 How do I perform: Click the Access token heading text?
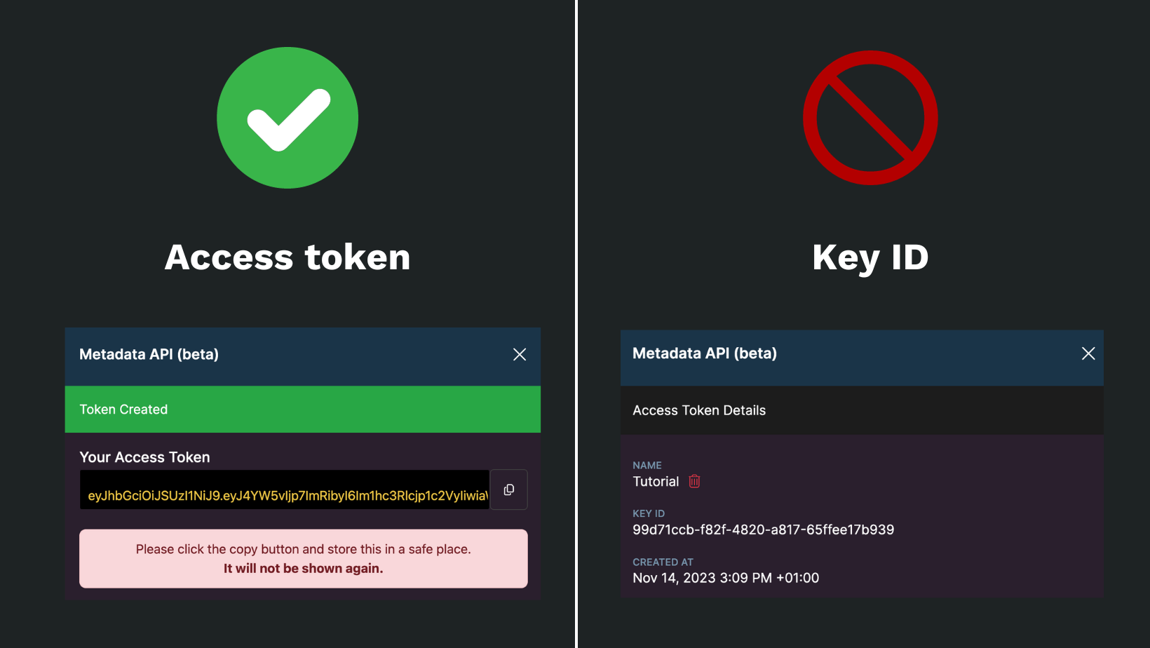coord(287,257)
